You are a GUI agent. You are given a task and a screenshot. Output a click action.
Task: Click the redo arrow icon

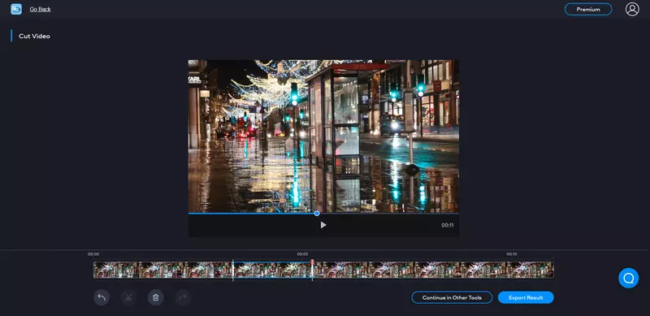(183, 297)
